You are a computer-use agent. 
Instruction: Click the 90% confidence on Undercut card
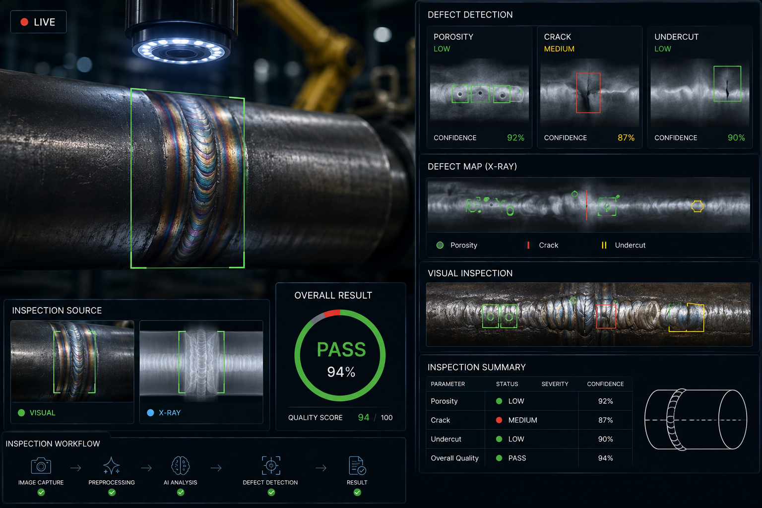click(x=736, y=137)
